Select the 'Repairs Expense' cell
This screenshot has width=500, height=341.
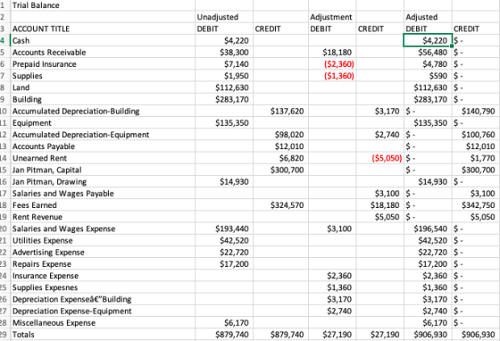[103, 264]
